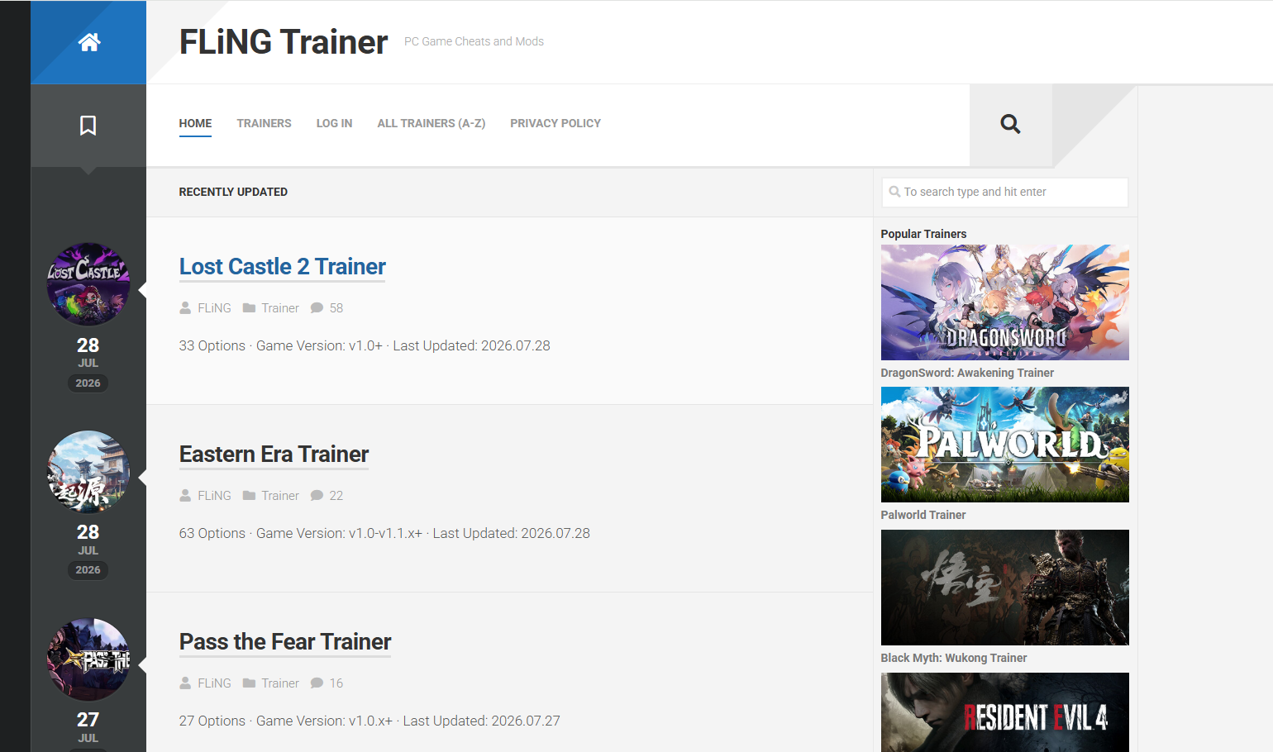Click '33 Options' description text
The width and height of the screenshot is (1273, 752).
(212, 345)
